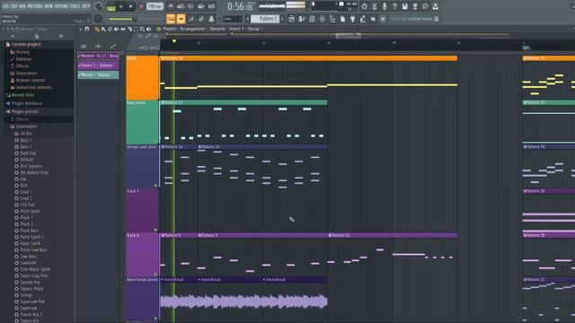
Task: Open the Pattern 1 selector
Action: click(x=265, y=19)
